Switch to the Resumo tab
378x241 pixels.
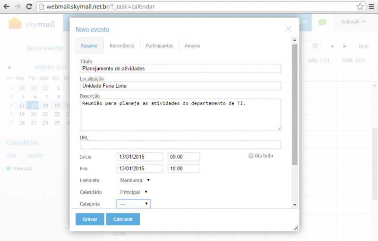[89, 45]
